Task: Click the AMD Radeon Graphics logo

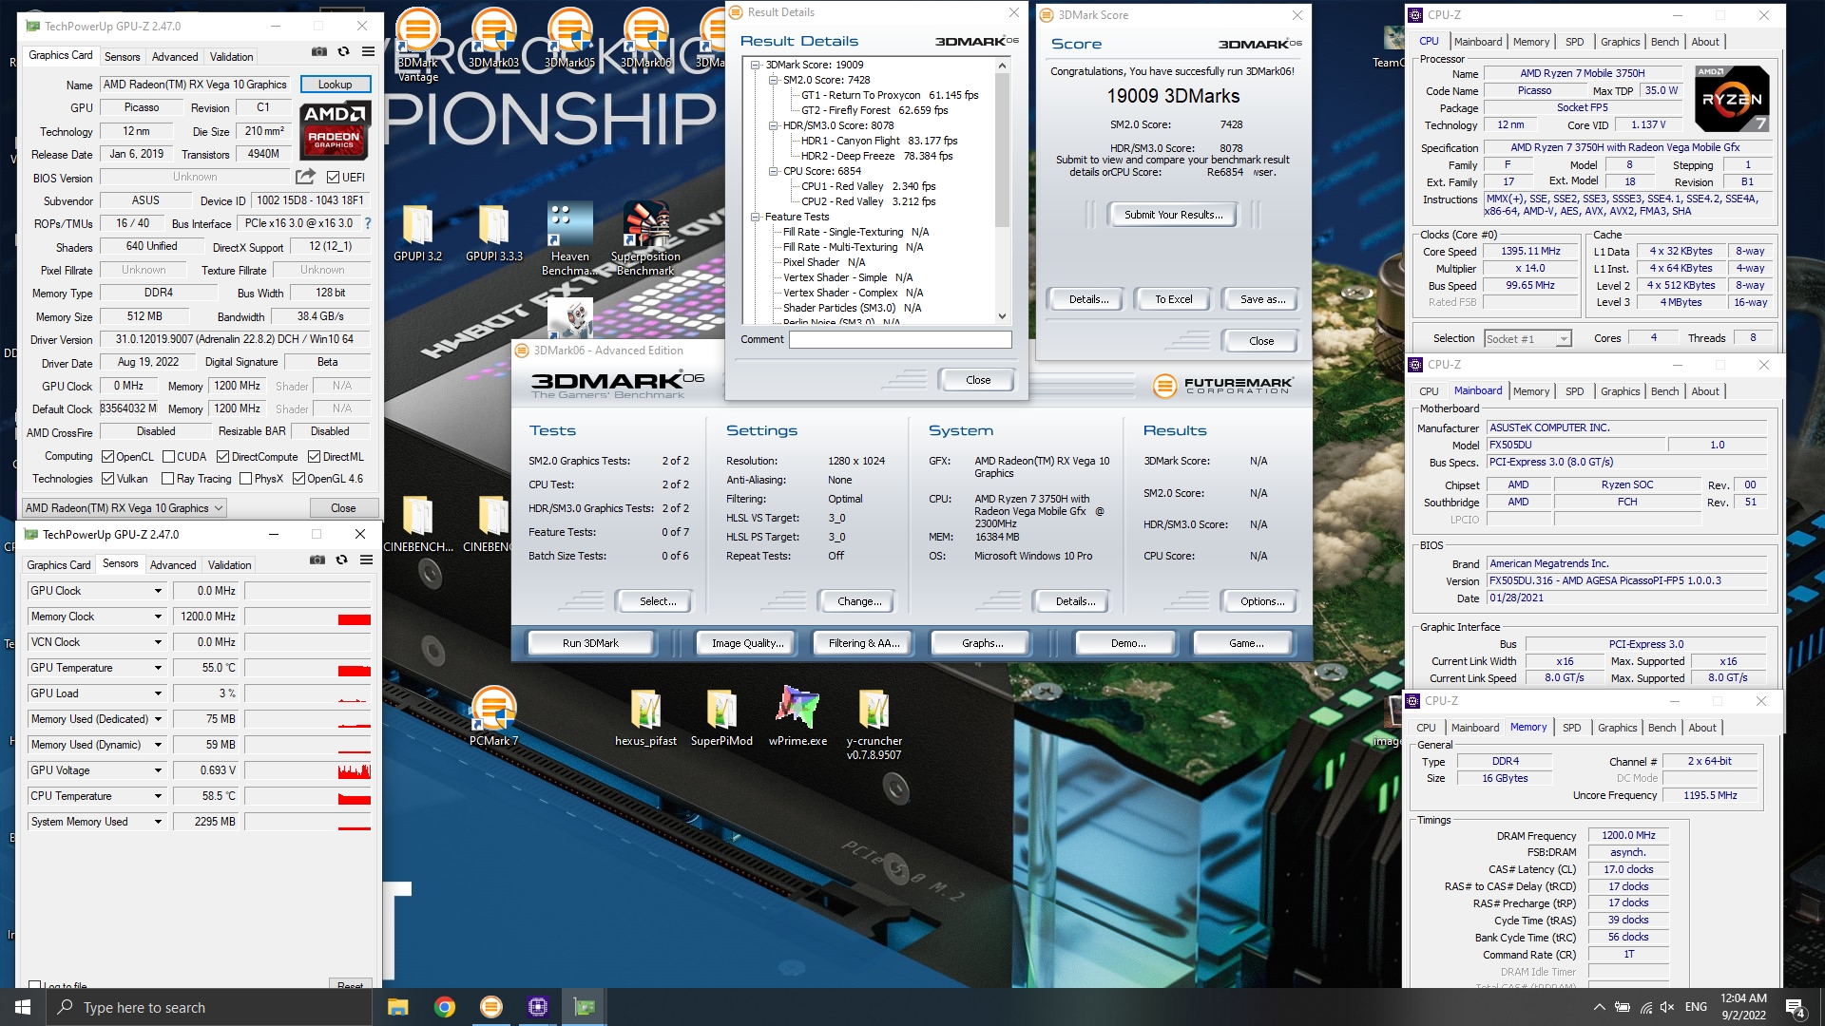Action: pyautogui.click(x=335, y=130)
